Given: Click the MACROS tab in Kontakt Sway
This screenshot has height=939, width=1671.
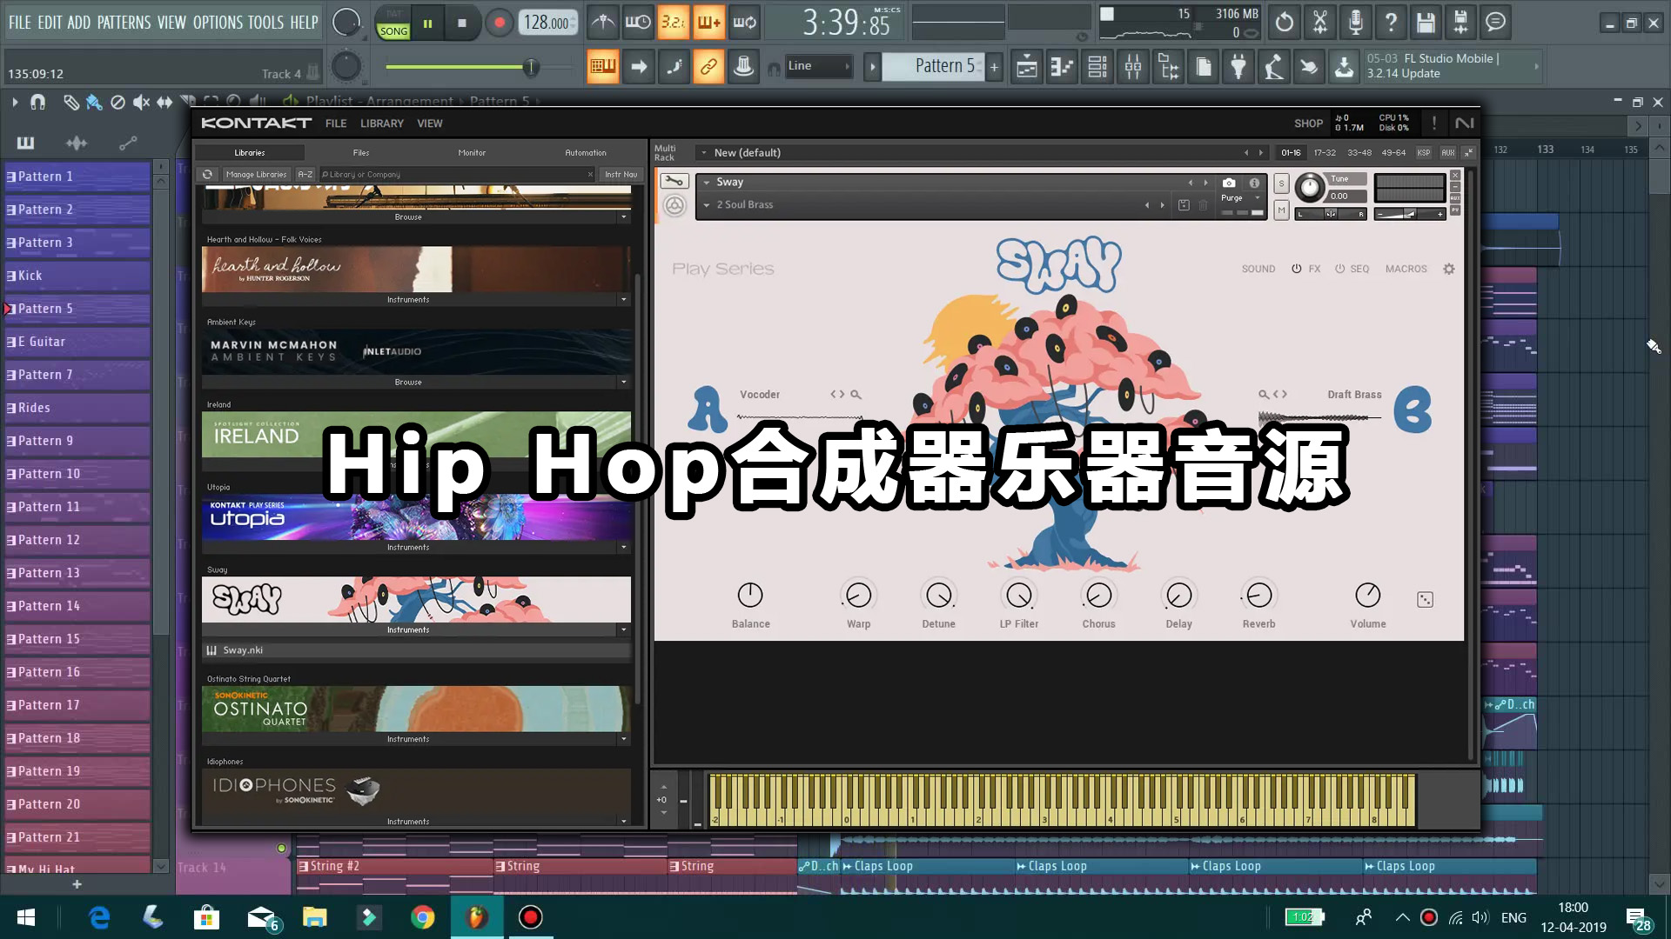Looking at the screenshot, I should coord(1406,269).
